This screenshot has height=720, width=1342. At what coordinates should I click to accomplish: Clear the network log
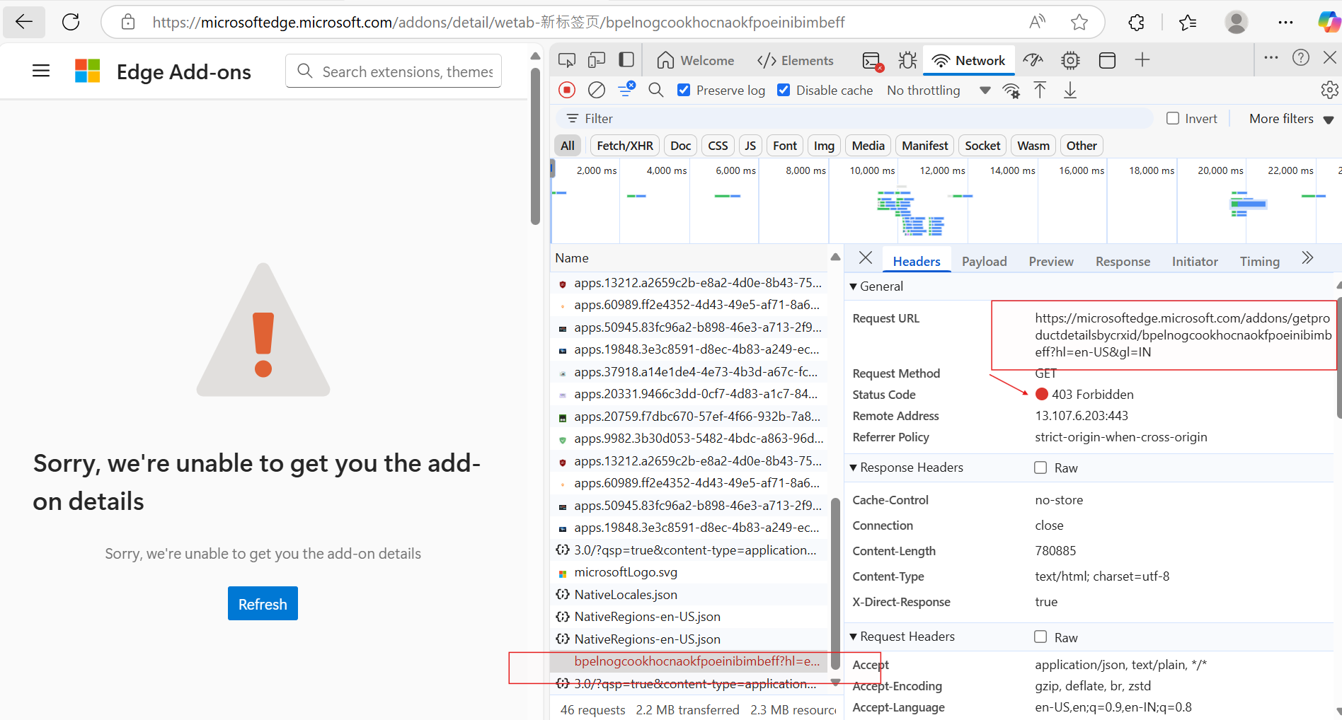597,90
